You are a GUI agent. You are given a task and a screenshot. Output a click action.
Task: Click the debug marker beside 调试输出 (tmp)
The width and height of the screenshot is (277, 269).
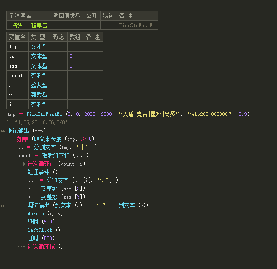[x=3, y=131]
